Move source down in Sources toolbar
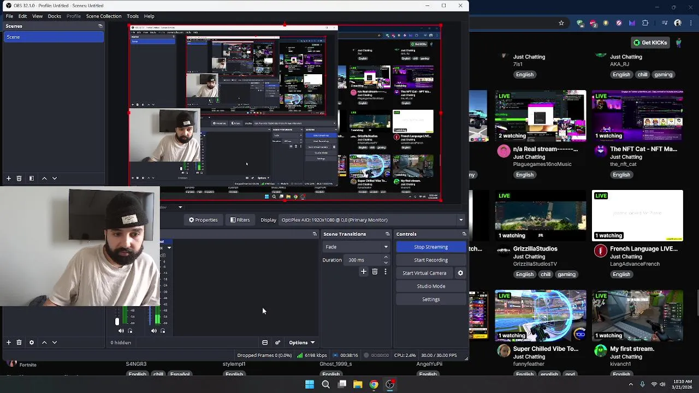 click(55, 342)
